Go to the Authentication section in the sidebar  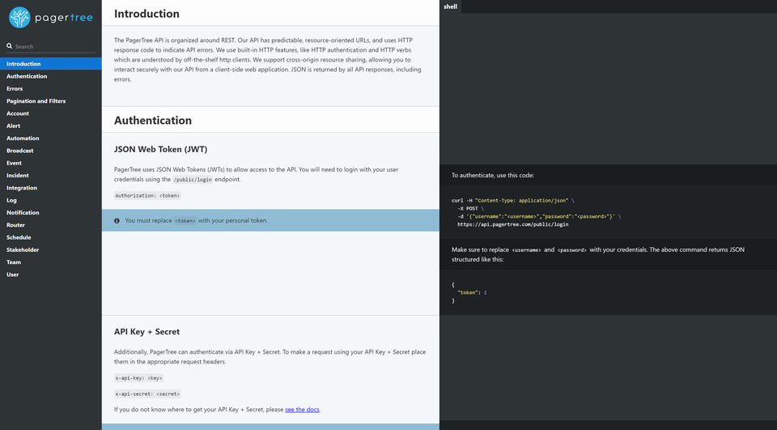[x=27, y=76]
